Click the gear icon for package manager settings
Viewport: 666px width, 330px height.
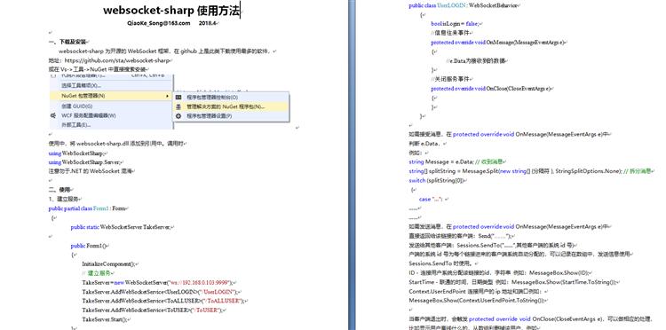point(178,116)
